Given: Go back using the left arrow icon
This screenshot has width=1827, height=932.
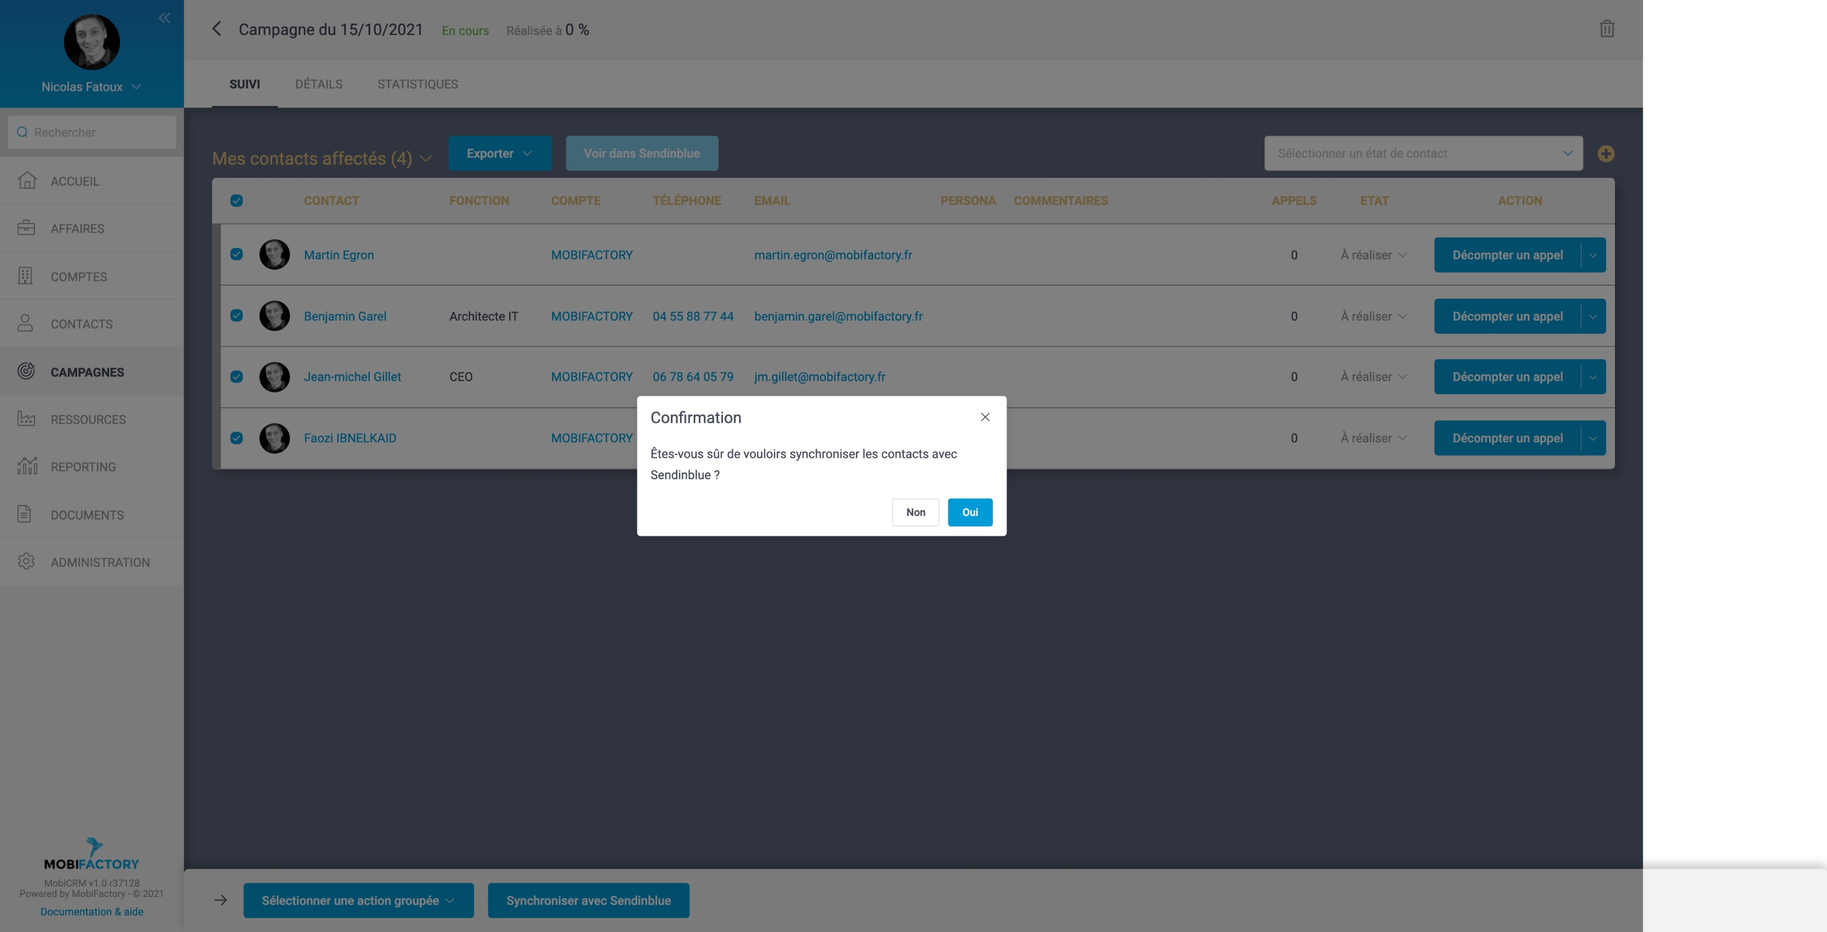Looking at the screenshot, I should [x=217, y=29].
